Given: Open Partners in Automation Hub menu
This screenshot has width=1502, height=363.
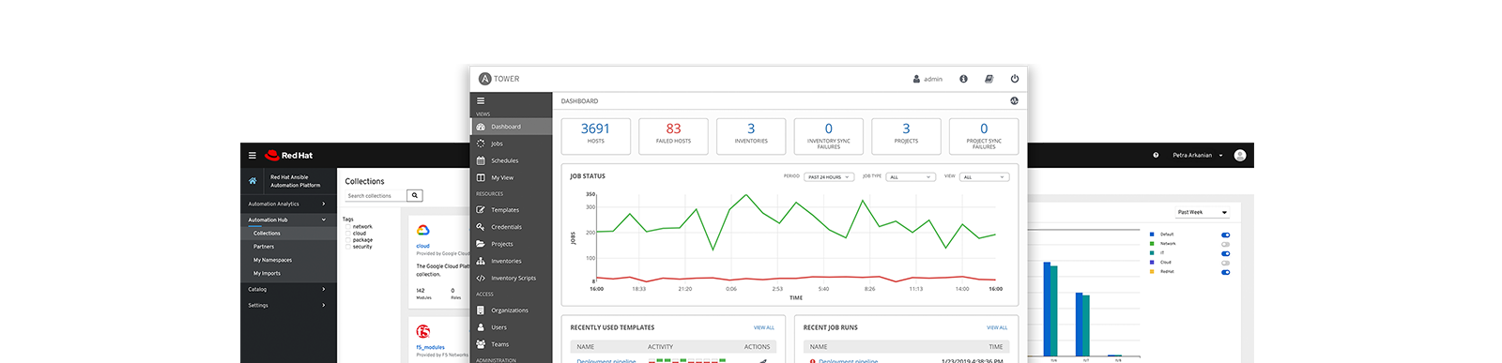Looking at the screenshot, I should tap(288, 247).
